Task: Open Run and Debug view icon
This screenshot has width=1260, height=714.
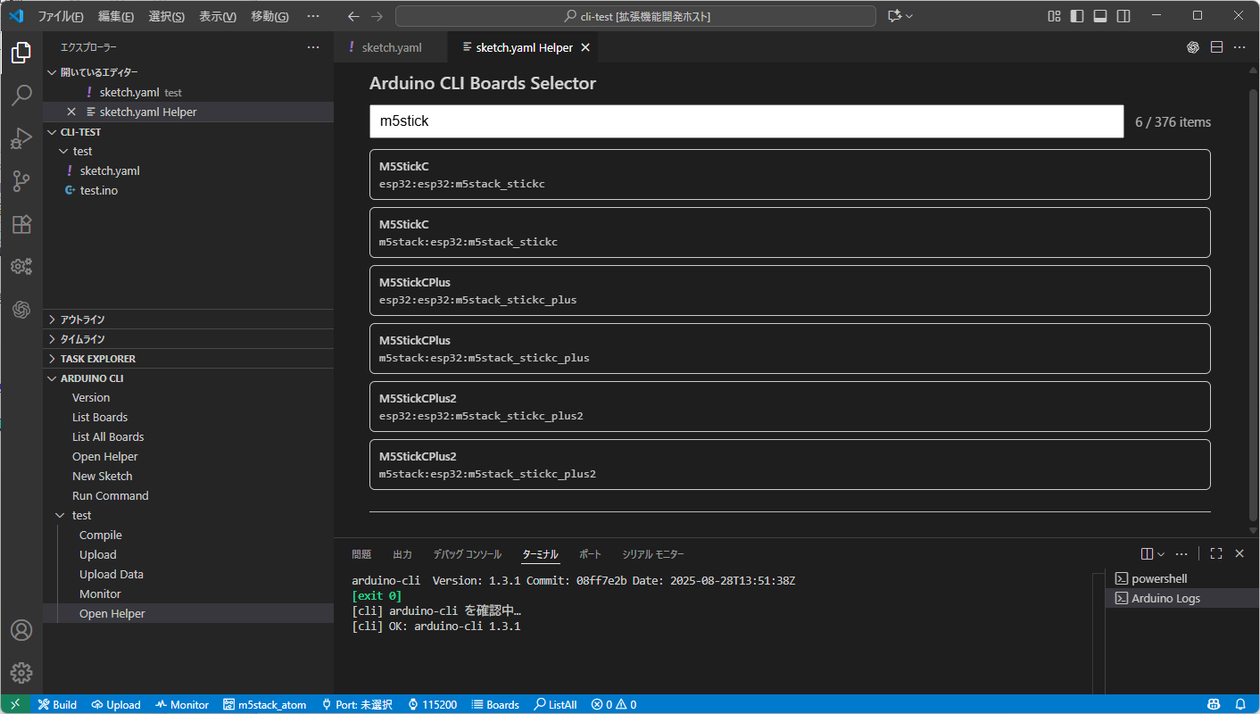Action: pos(21,138)
